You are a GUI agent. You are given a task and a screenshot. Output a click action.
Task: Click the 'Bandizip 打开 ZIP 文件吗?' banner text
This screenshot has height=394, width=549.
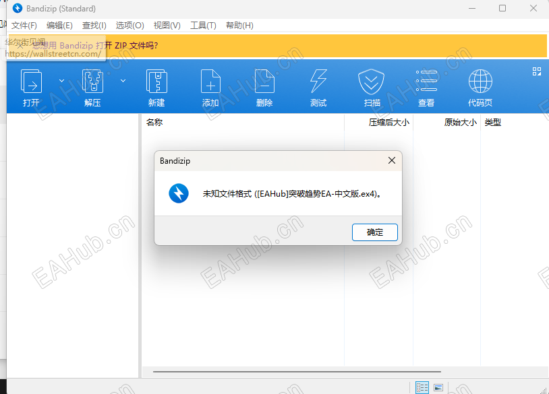pyautogui.click(x=109, y=45)
